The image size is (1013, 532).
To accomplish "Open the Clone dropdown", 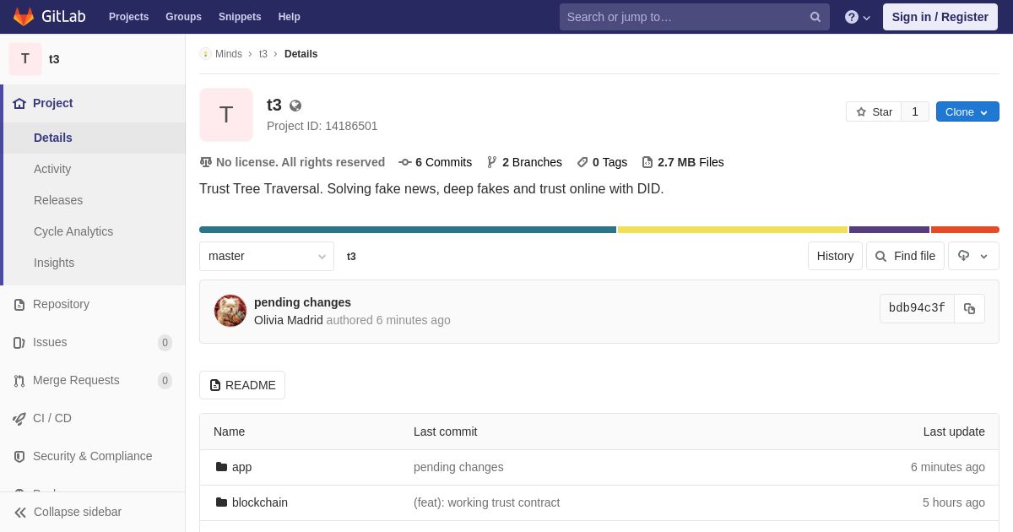I will (967, 111).
